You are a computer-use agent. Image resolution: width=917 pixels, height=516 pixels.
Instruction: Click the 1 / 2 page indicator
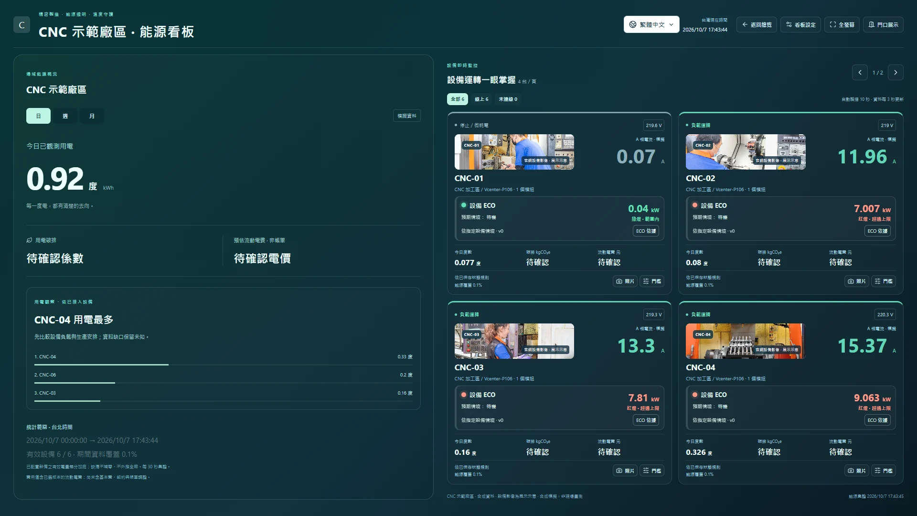(x=878, y=73)
